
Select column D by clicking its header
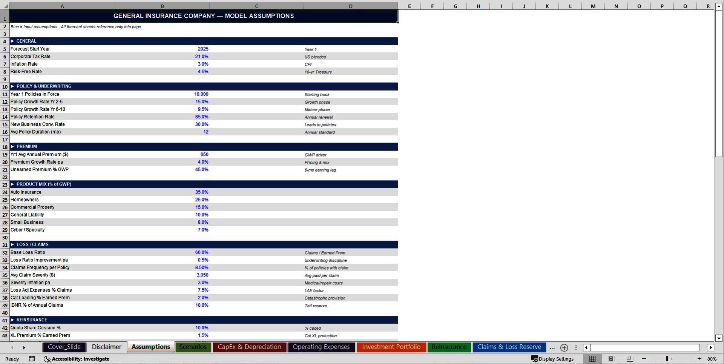pos(350,6)
